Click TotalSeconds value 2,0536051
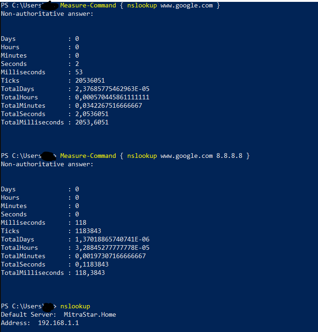The image size is (318, 332). (x=92, y=114)
